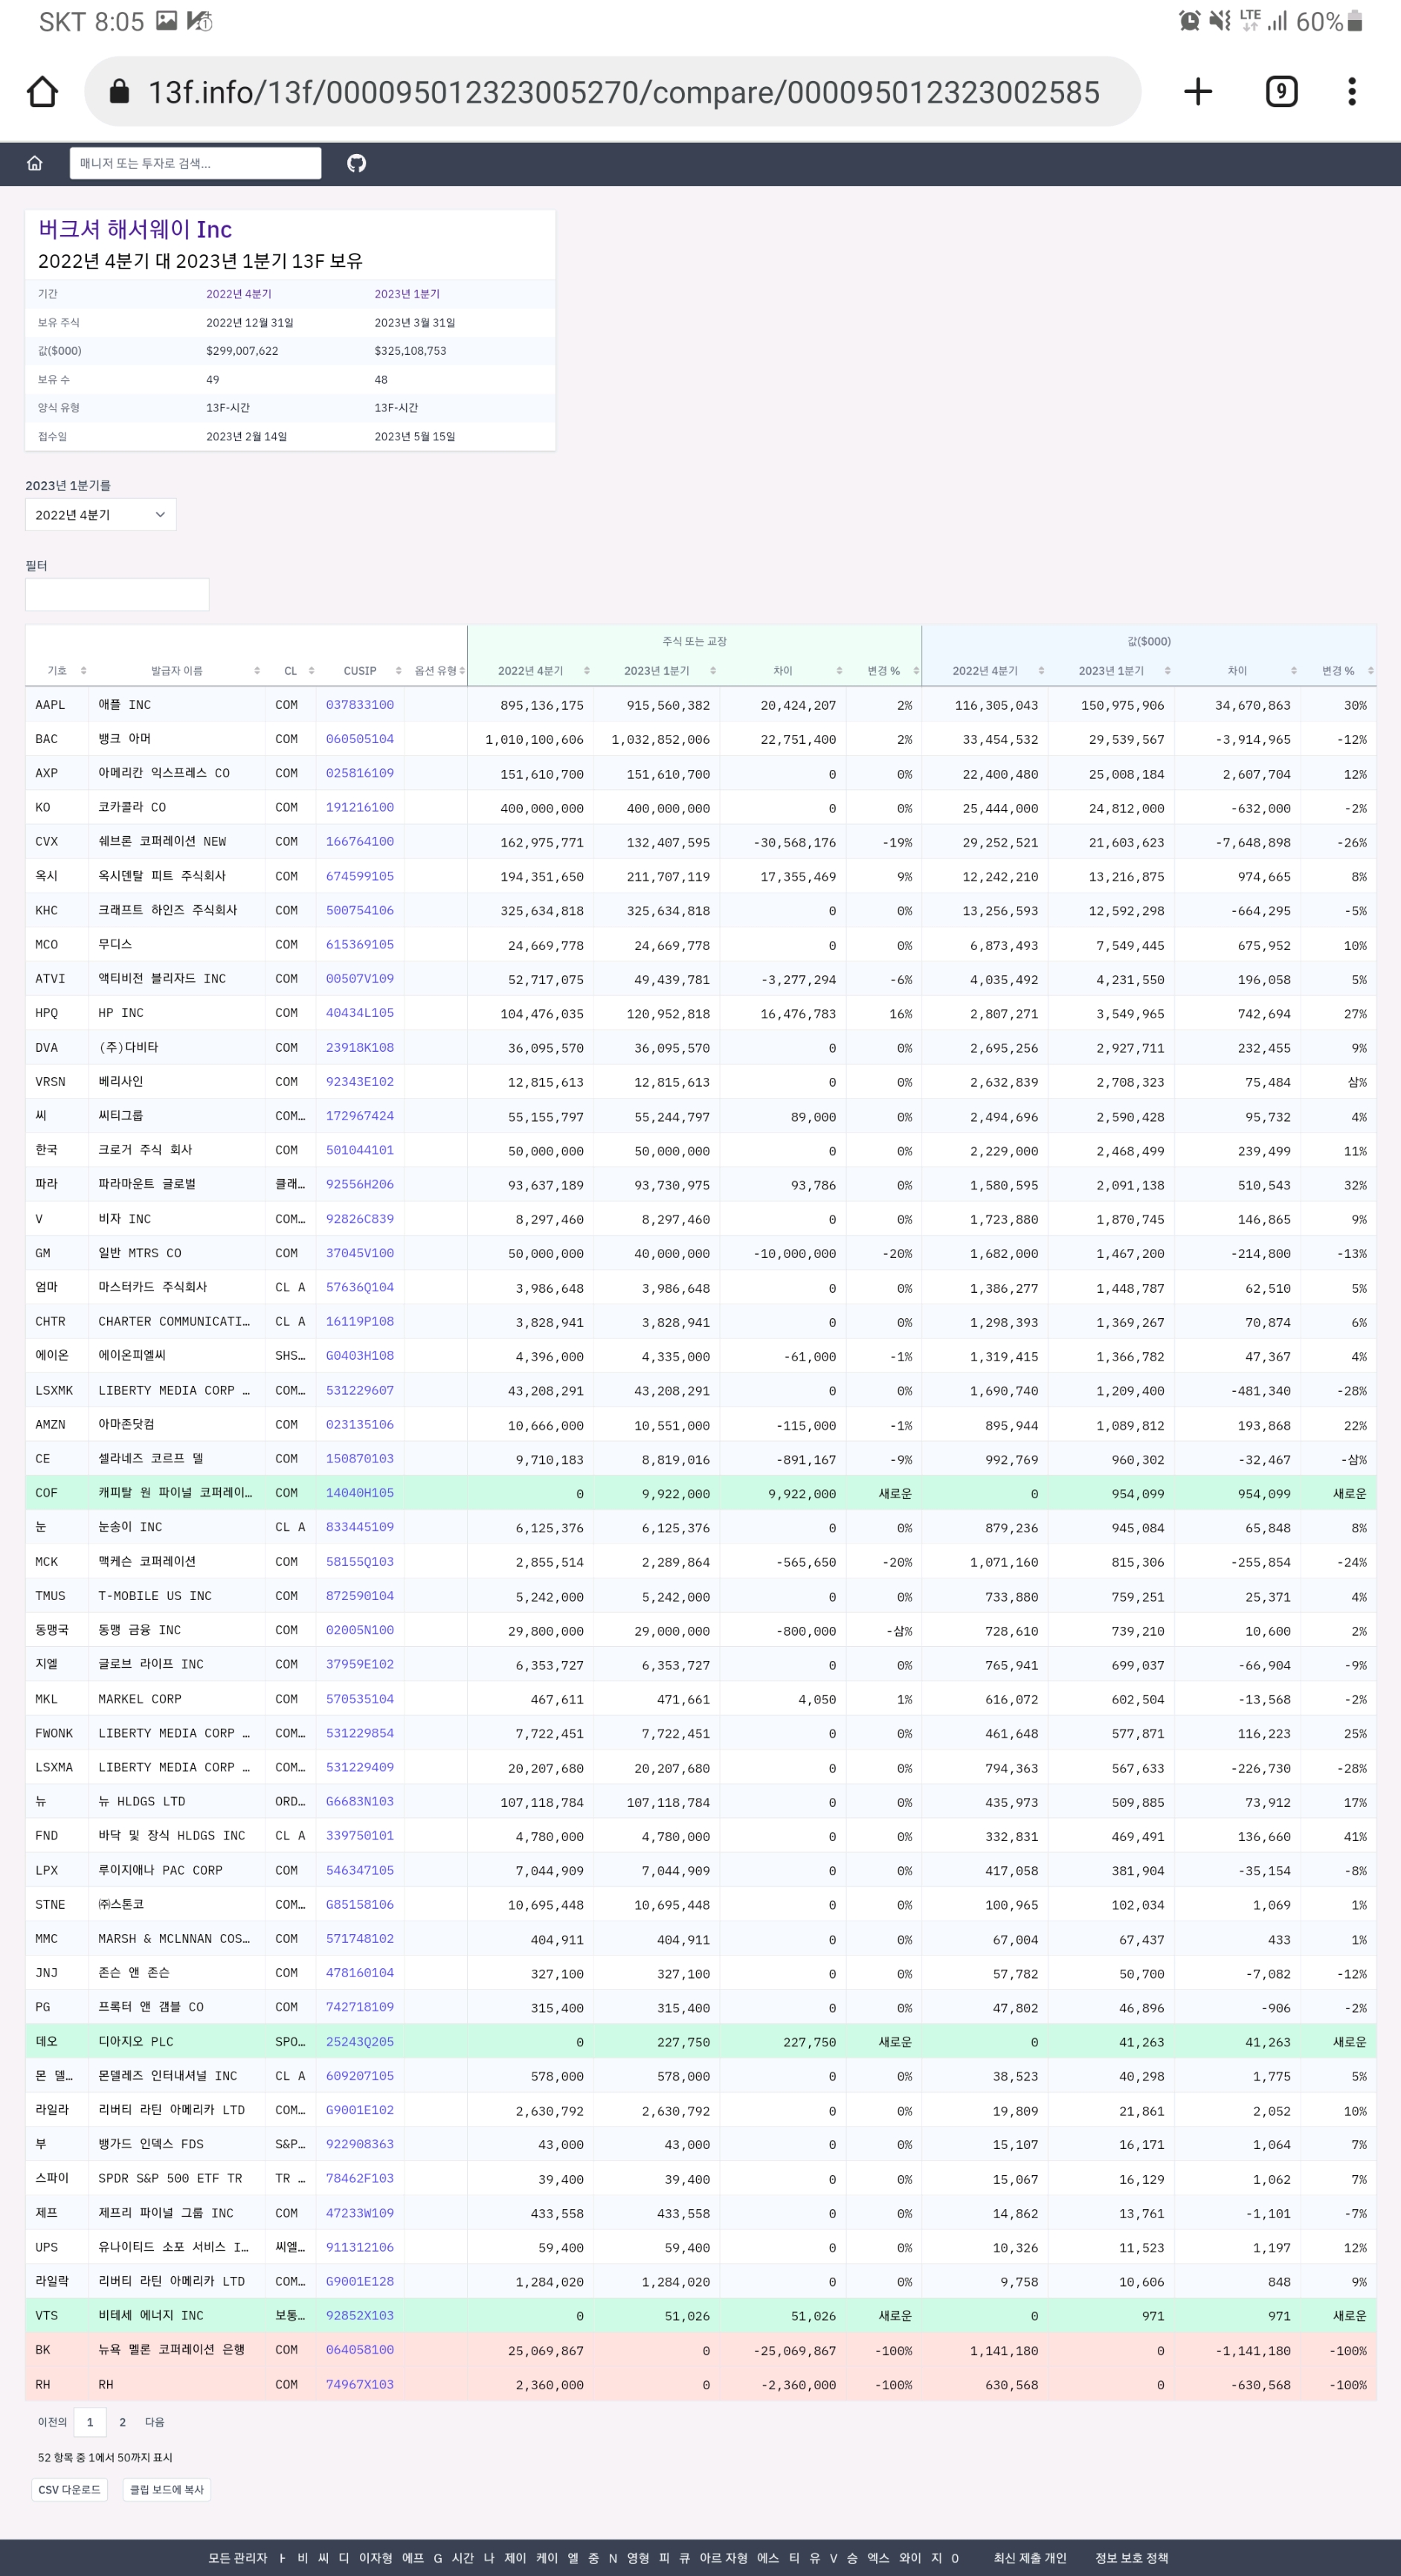Click the 다음 next page button

[x=154, y=2422]
